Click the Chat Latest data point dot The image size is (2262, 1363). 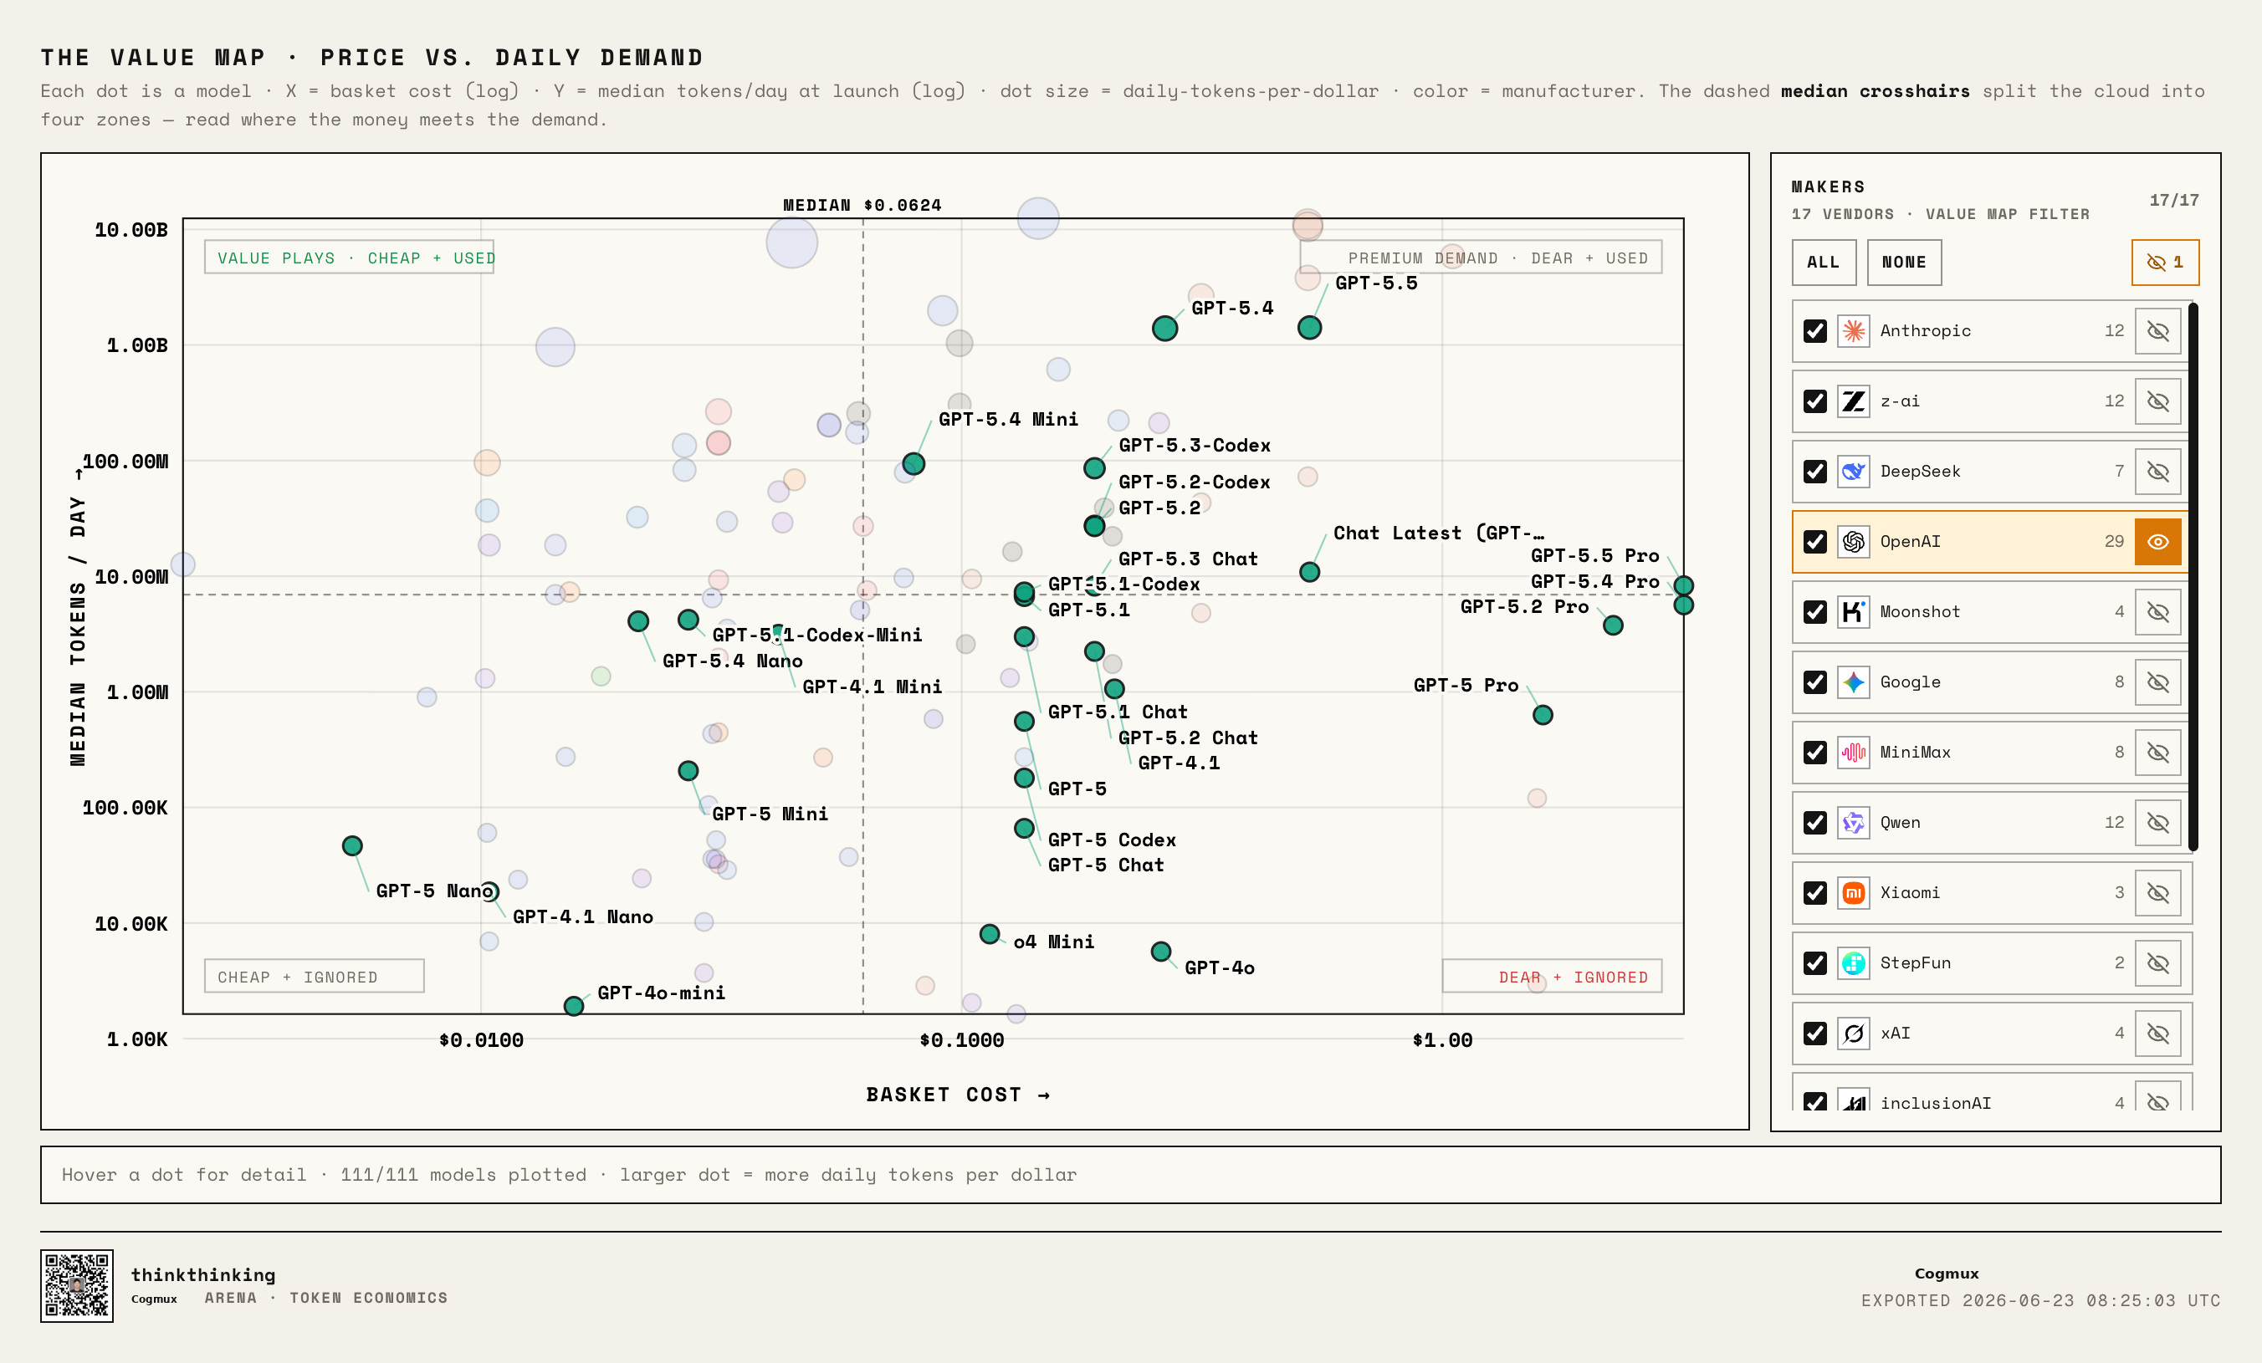1309,572
